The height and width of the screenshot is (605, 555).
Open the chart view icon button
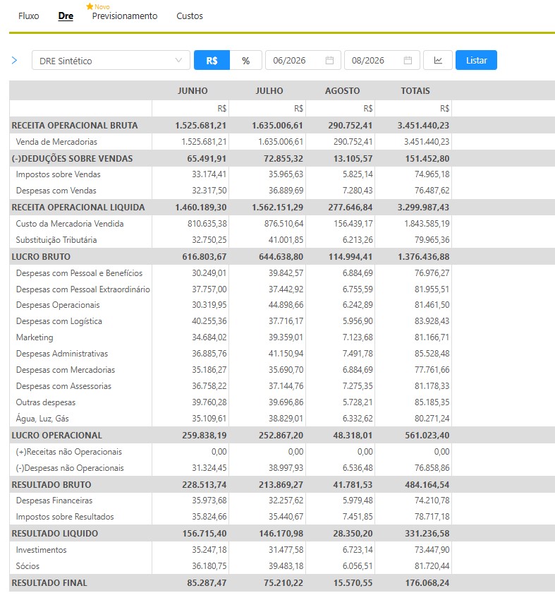pyautogui.click(x=437, y=60)
